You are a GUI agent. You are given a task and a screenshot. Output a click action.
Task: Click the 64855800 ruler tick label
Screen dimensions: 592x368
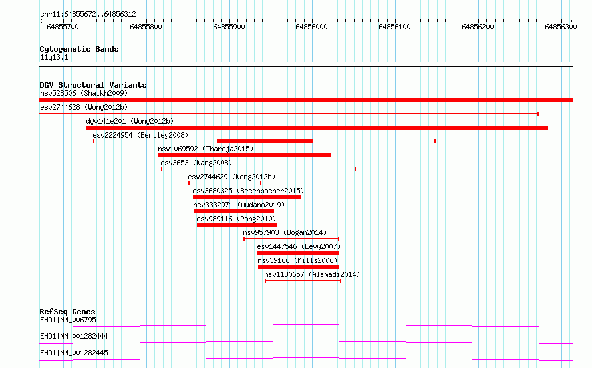(x=146, y=27)
